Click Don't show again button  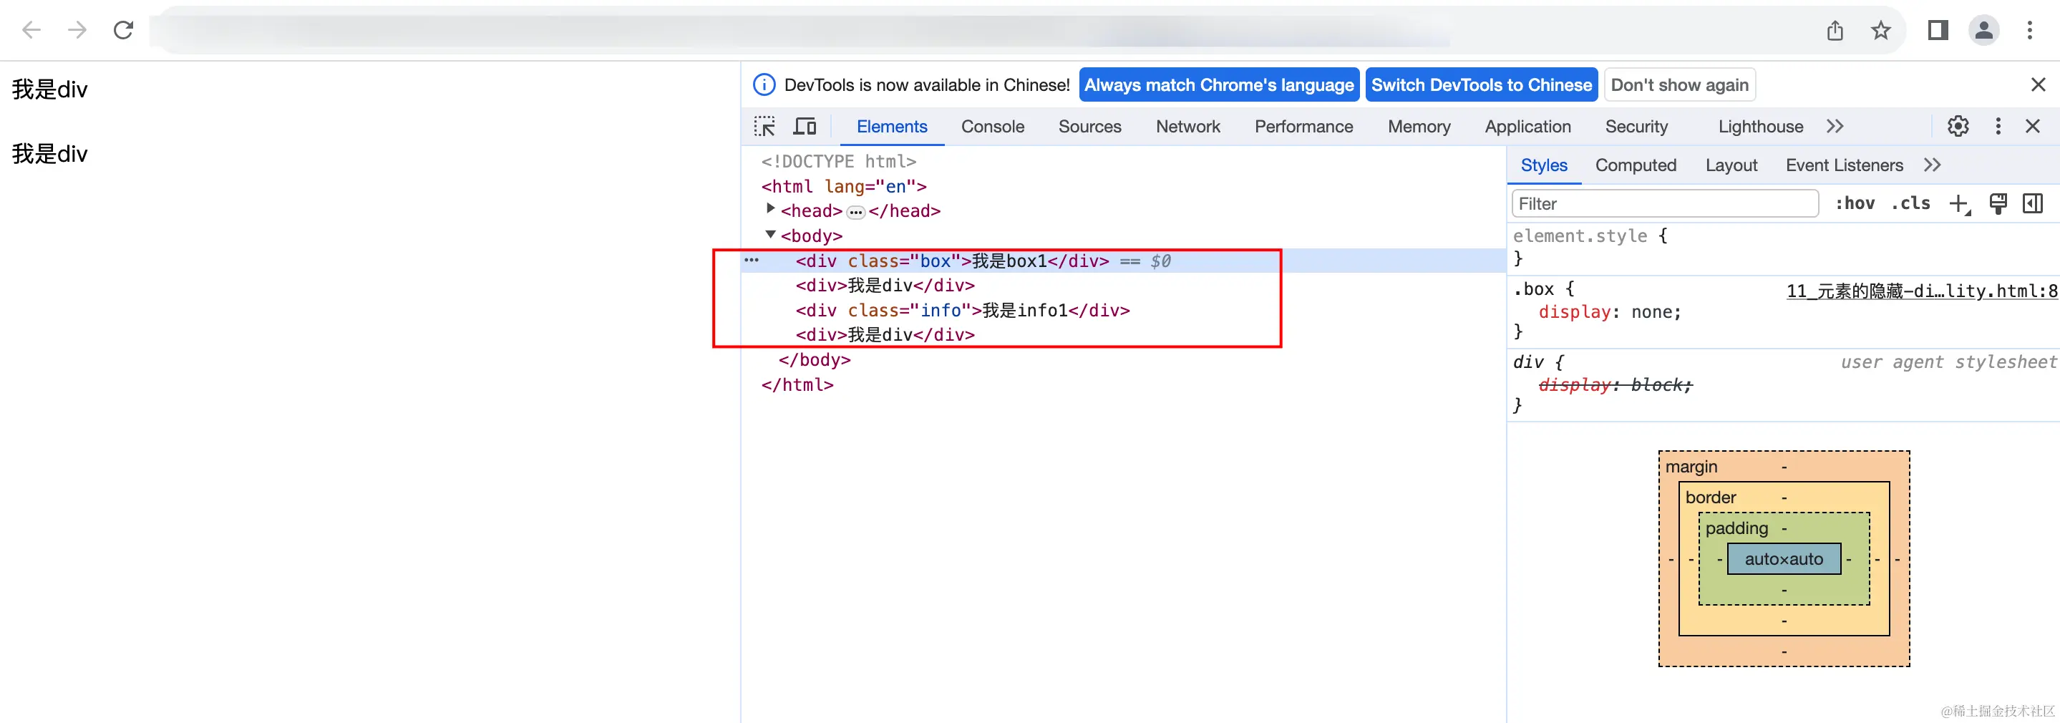point(1679,84)
